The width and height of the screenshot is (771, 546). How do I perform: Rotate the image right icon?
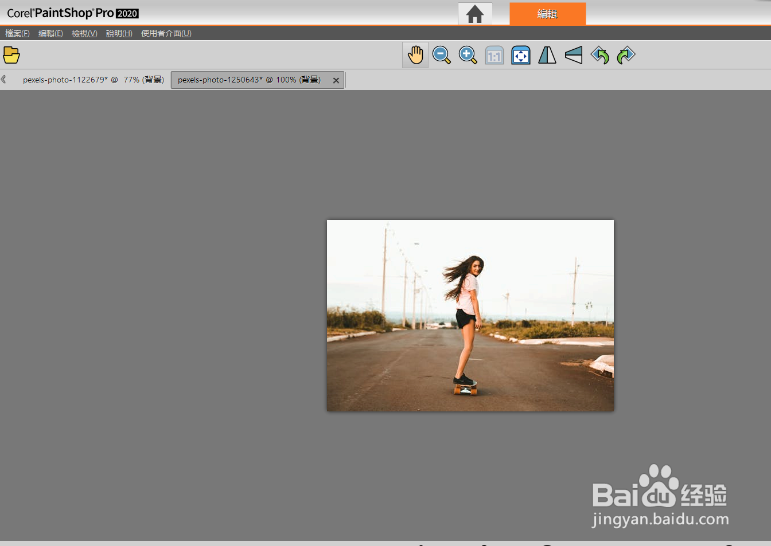[x=626, y=56]
